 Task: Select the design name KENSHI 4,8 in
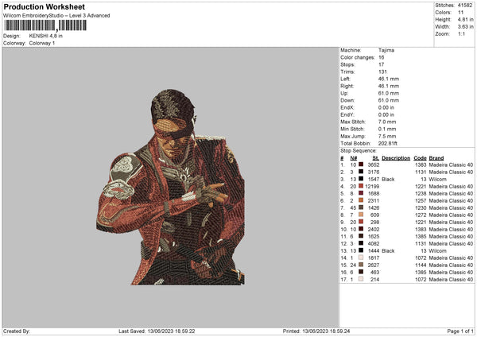point(45,36)
